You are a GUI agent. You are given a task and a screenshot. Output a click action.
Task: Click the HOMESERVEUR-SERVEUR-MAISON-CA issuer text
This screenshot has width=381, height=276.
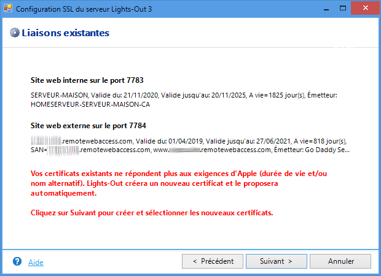click(x=90, y=104)
